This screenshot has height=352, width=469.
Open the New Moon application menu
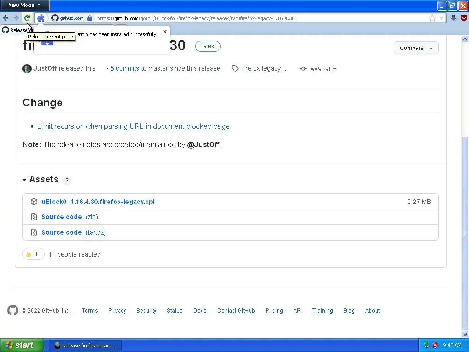pyautogui.click(x=25, y=5)
